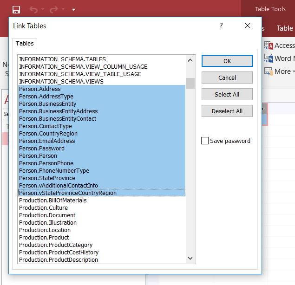Open the Table ribbon tab
The height and width of the screenshot is (285, 295).
coord(285,28)
